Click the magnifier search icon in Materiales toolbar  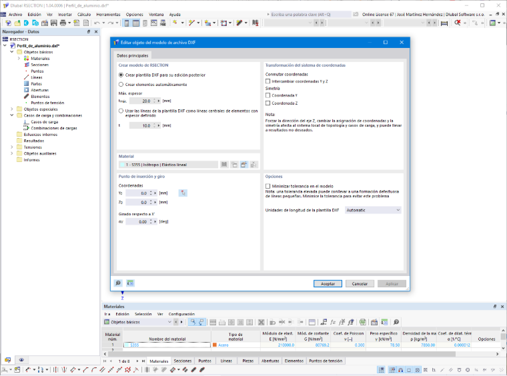396,322
